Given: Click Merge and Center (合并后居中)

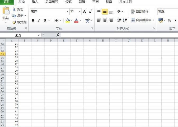Looking at the screenshot, I should 141,20.
